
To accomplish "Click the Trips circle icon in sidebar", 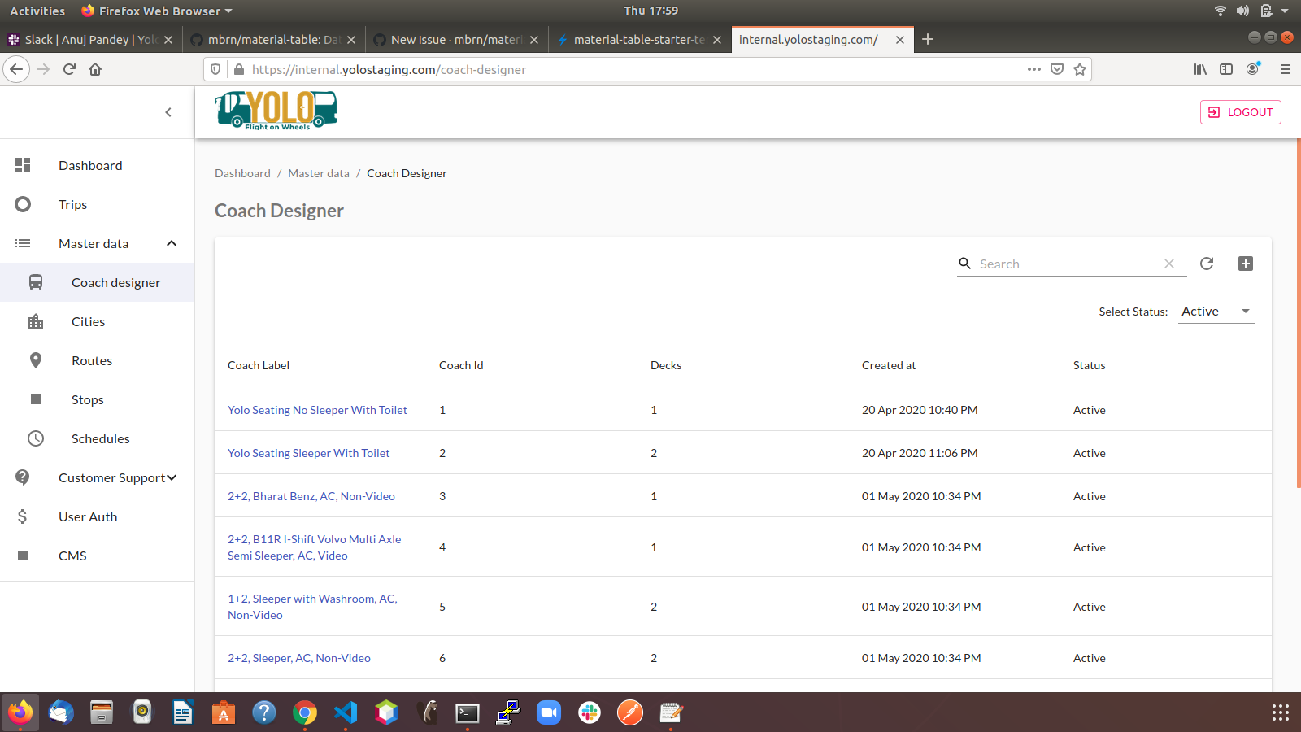I will click(x=23, y=204).
